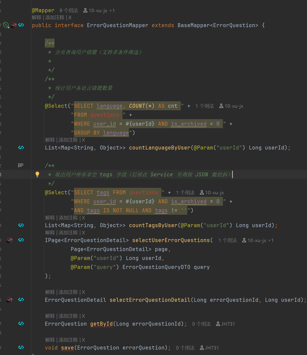Click the implementation gutter icon for countTagsByUser
307x355 pixels.
tap(21, 225)
